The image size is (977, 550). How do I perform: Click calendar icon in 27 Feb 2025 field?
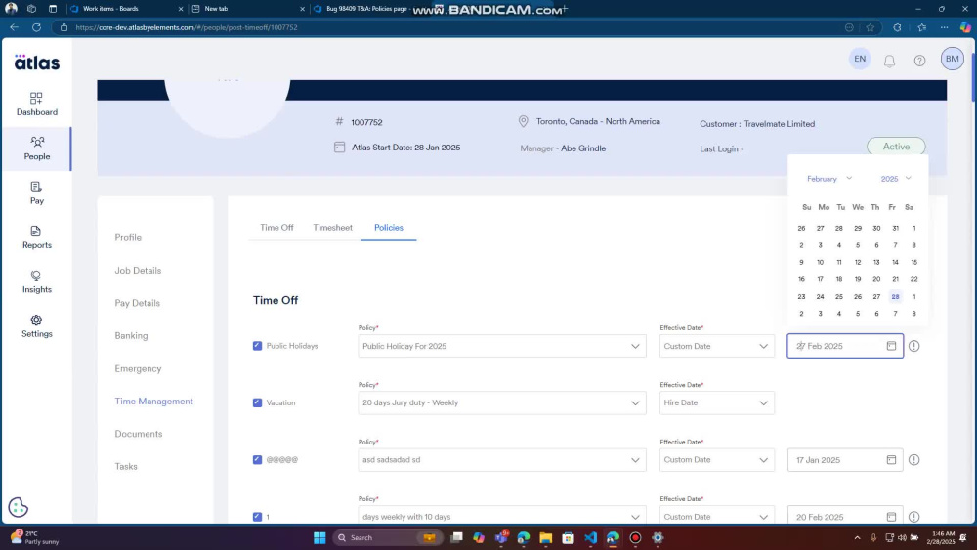coord(891,346)
